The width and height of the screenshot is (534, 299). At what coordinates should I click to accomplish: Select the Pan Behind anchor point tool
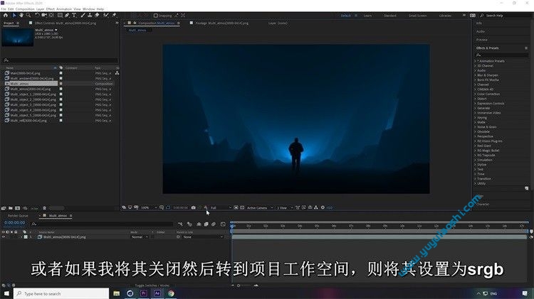51,16
